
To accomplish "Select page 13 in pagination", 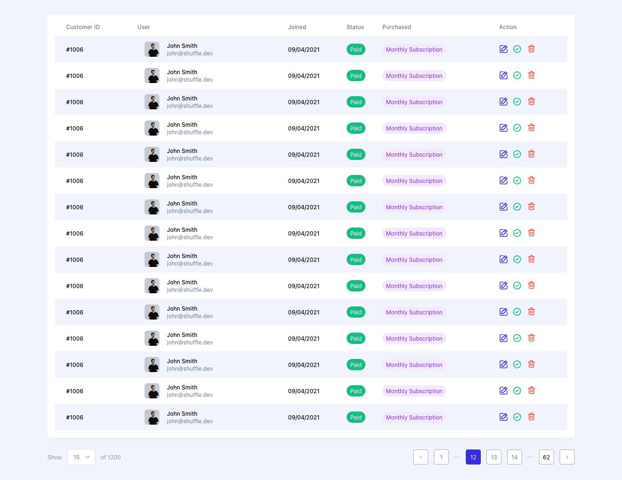I will pos(494,457).
